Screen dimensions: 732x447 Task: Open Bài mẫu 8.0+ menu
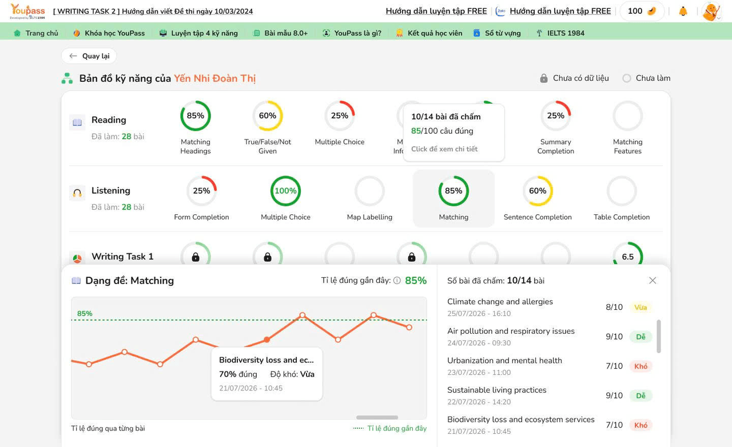280,33
